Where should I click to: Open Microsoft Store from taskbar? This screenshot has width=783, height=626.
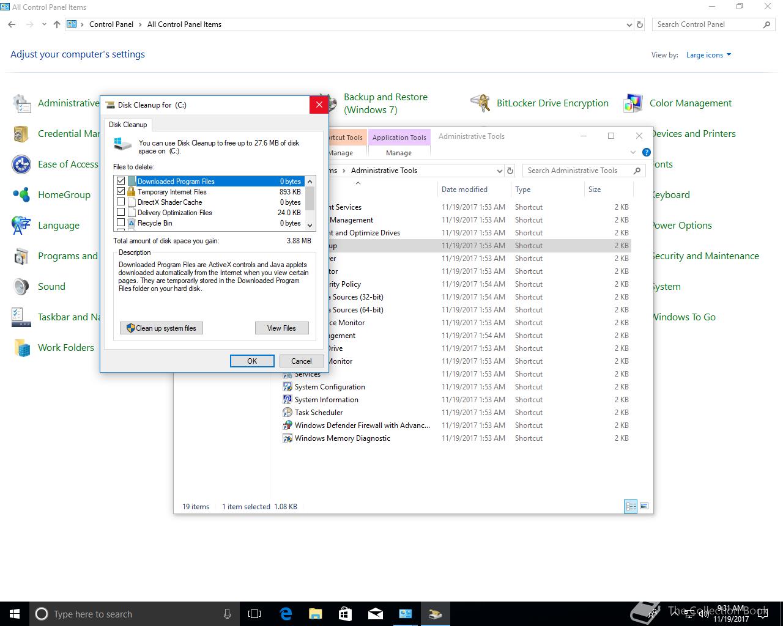[346, 614]
